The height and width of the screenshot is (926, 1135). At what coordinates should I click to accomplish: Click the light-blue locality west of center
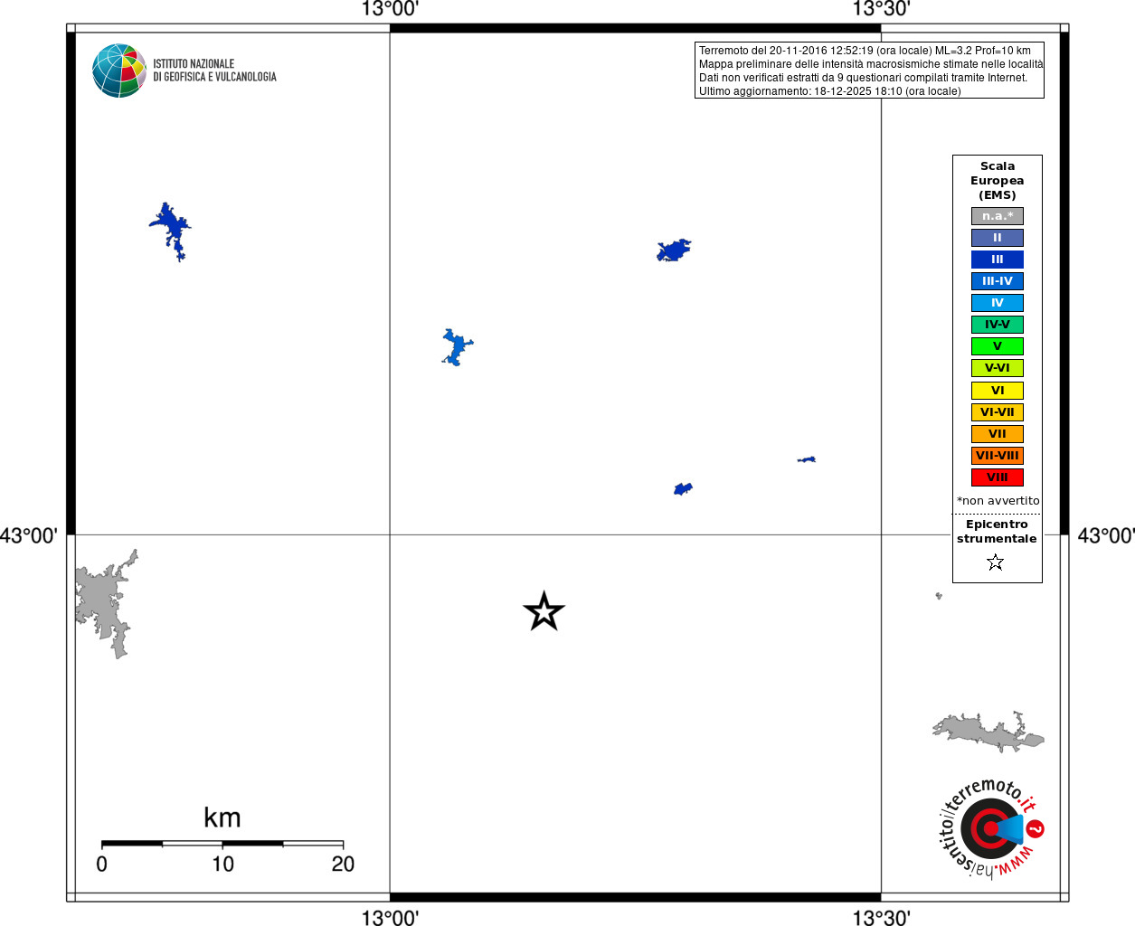[x=457, y=347]
